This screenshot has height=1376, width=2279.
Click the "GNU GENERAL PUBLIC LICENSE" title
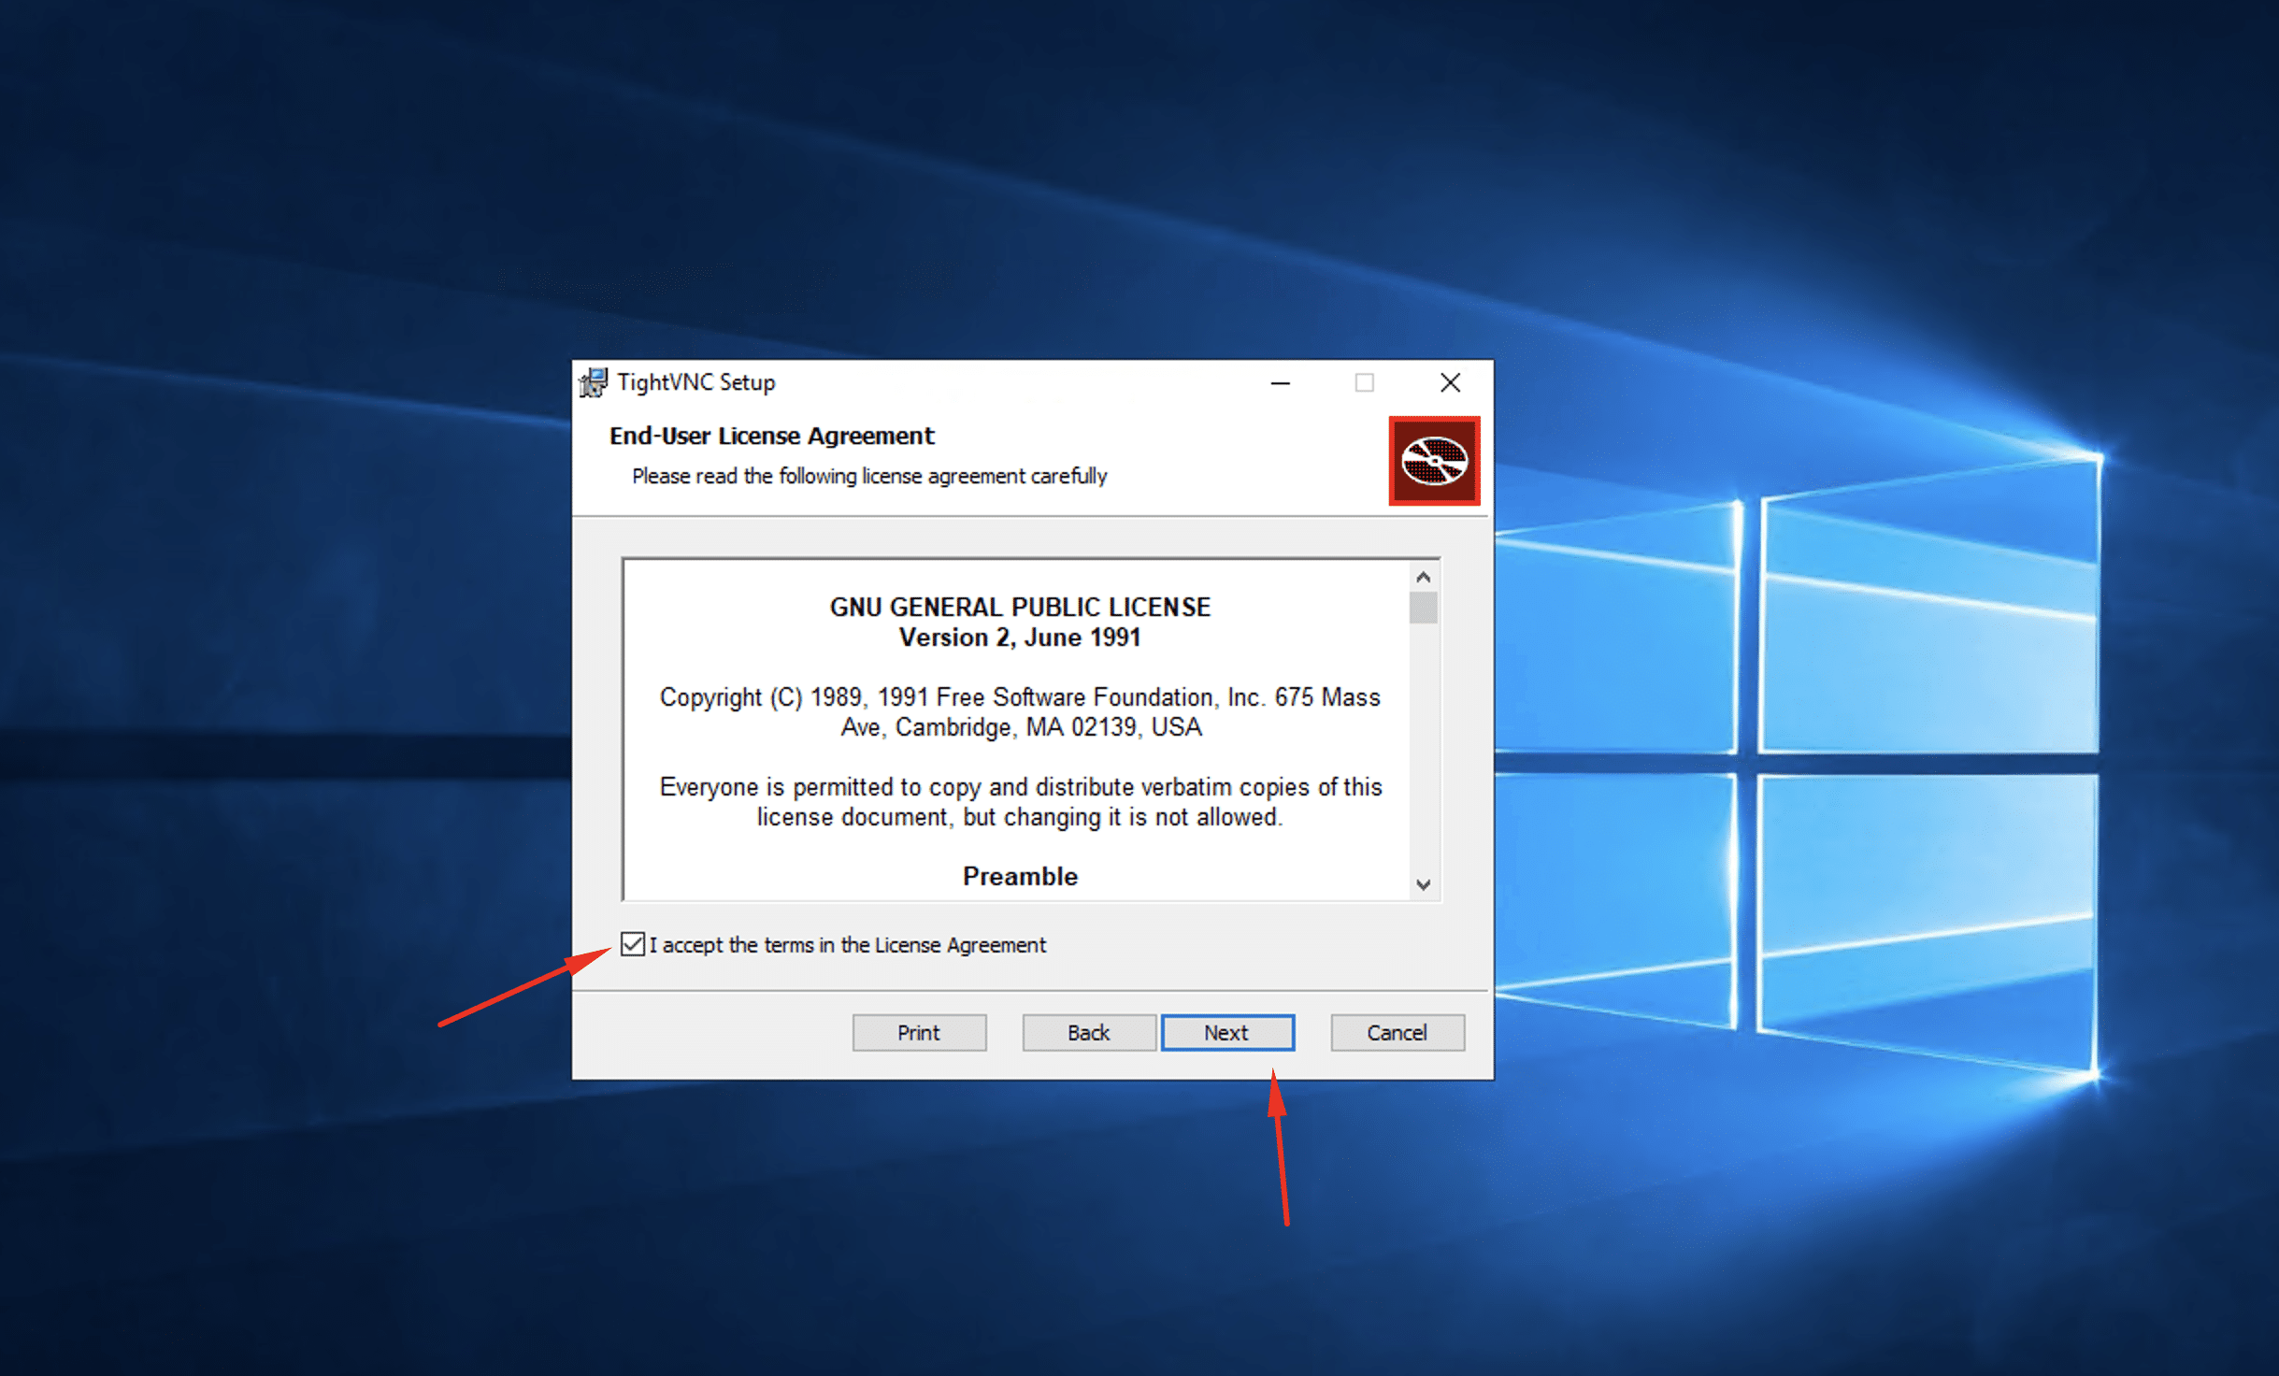1020,606
